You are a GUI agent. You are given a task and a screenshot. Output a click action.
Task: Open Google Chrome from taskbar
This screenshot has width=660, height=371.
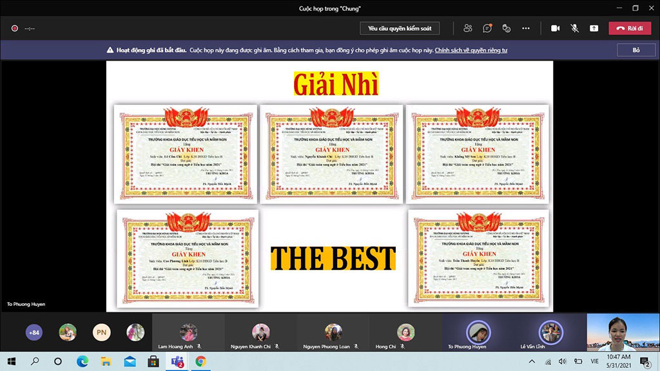(x=201, y=361)
